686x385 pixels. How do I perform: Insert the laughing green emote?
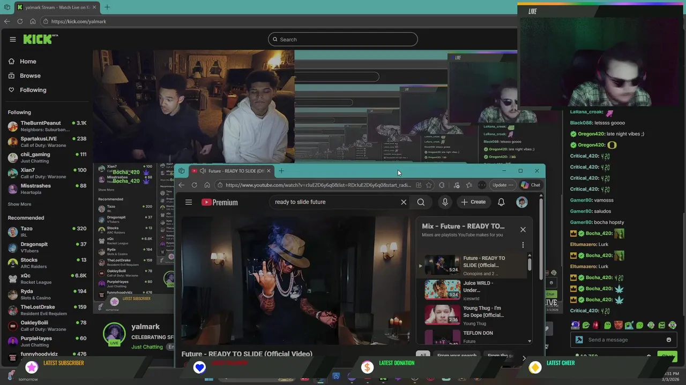(x=586, y=325)
